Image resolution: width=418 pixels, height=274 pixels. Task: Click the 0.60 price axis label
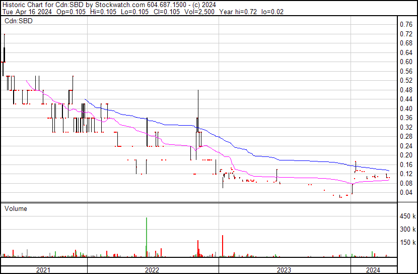pos(406,62)
